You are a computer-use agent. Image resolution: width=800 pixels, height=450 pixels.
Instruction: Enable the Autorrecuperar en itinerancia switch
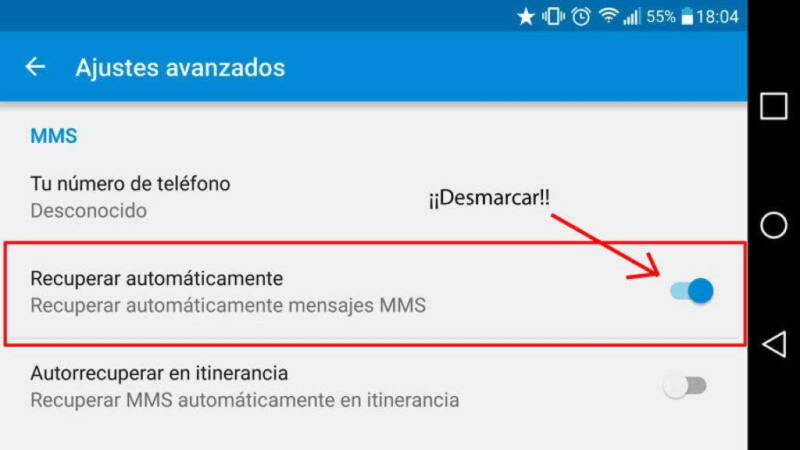click(x=684, y=386)
